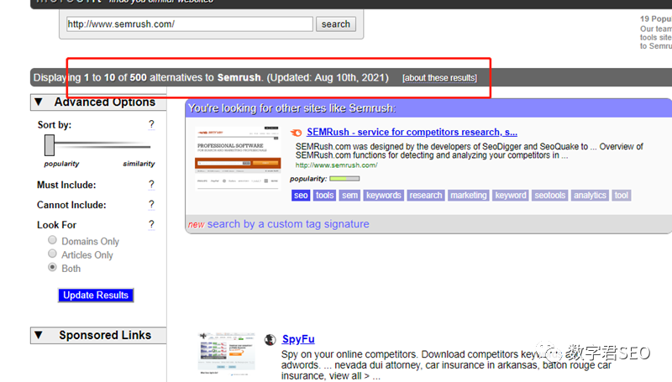Click the Update Results button
The width and height of the screenshot is (672, 382).
click(x=96, y=295)
